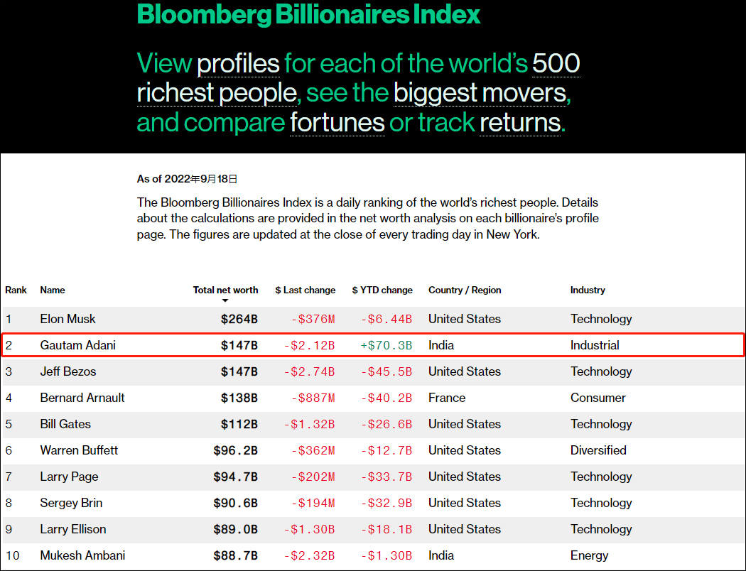Open Jeff Bezos profile entry
The image size is (746, 571).
tap(68, 371)
